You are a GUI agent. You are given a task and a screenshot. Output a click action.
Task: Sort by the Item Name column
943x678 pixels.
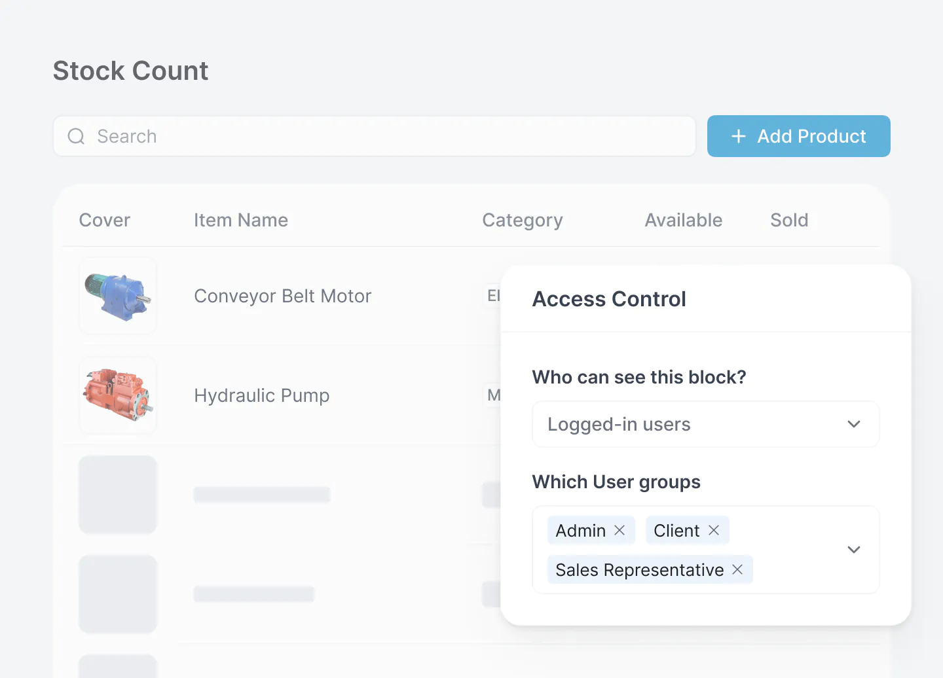(241, 220)
